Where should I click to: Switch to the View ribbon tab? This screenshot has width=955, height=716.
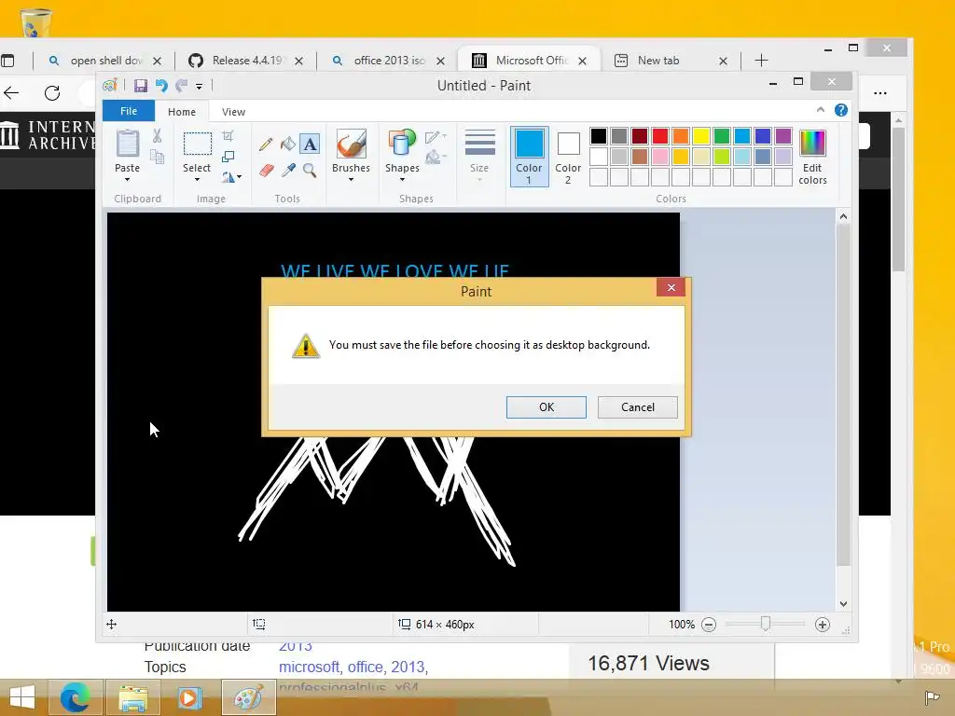(233, 112)
